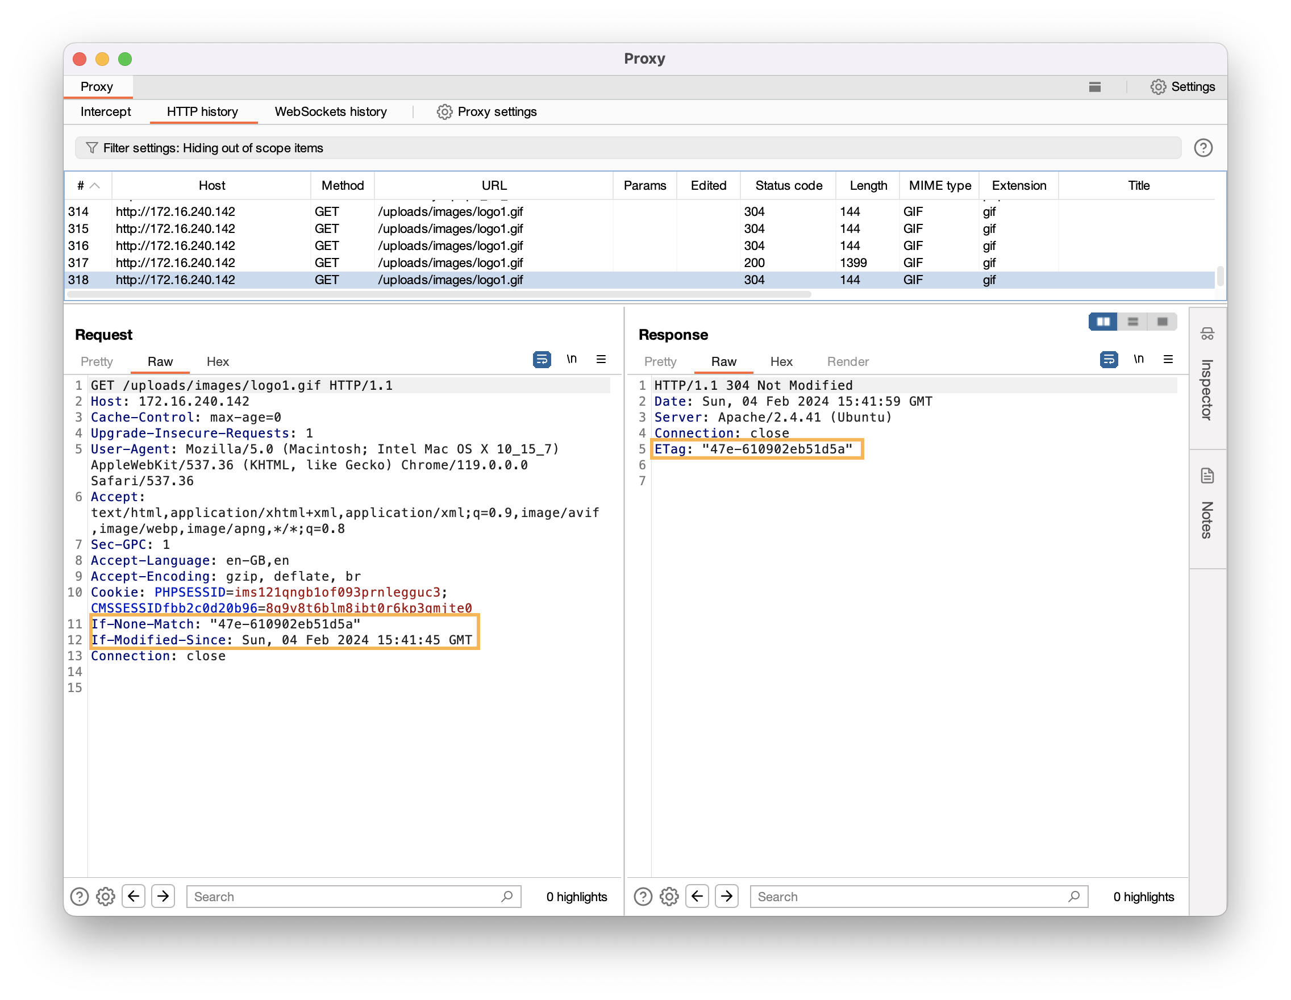Screen dimensions: 1291x1000
Task: Sort history by Length column
Action: pos(868,186)
